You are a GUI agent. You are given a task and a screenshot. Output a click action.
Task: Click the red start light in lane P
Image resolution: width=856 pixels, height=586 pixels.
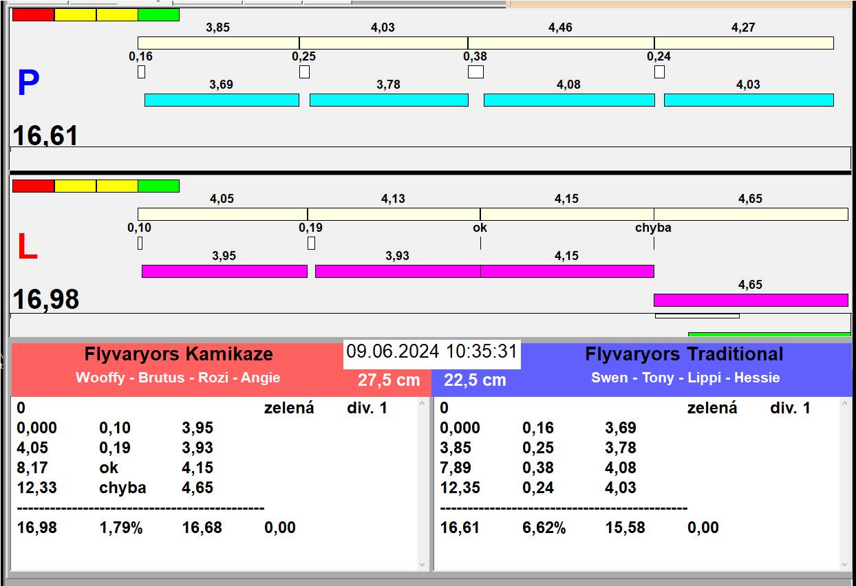pos(33,15)
